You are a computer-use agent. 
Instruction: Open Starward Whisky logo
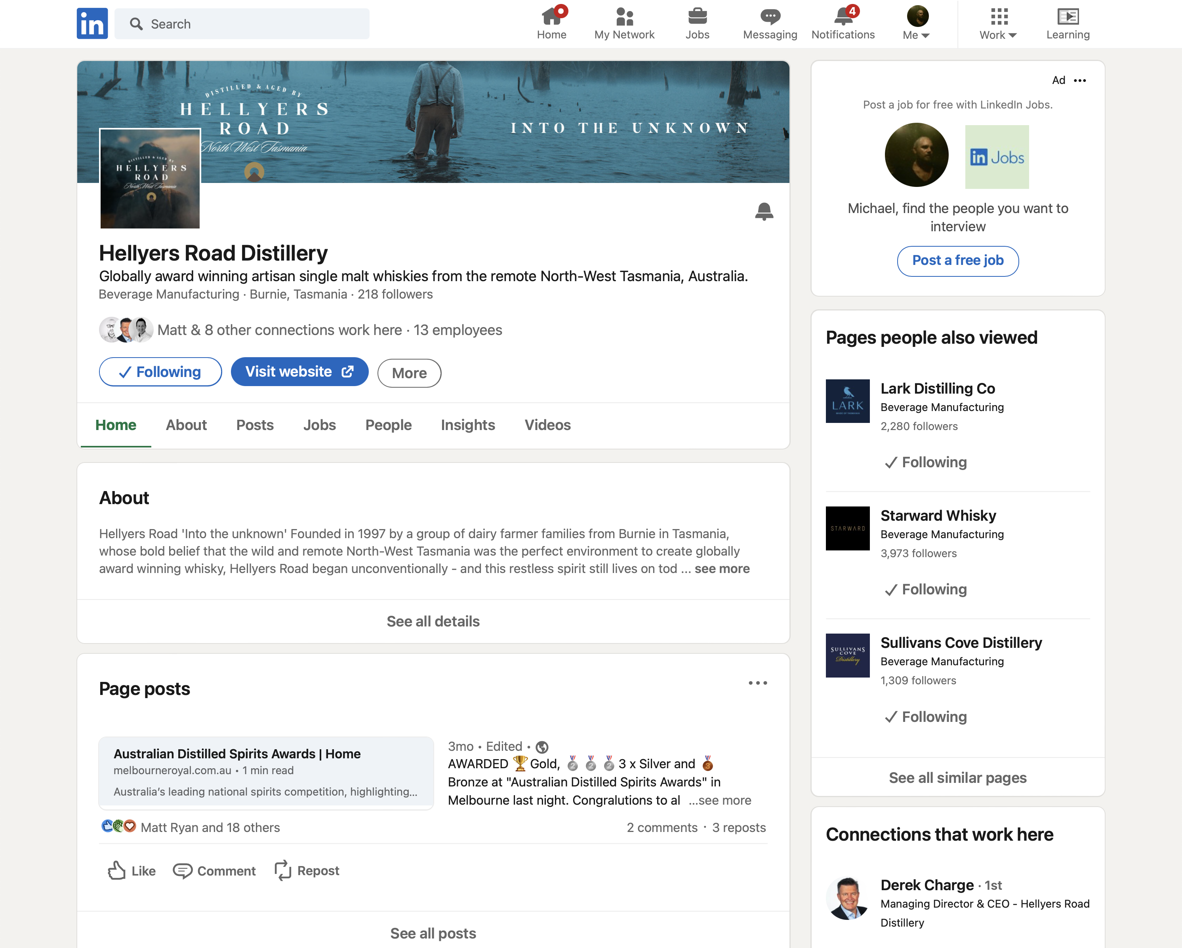pyautogui.click(x=848, y=528)
